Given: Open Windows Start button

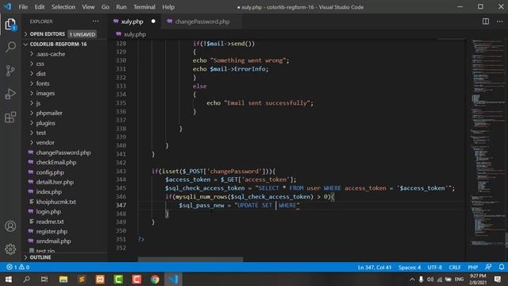Looking at the screenshot, I should coord(9,279).
